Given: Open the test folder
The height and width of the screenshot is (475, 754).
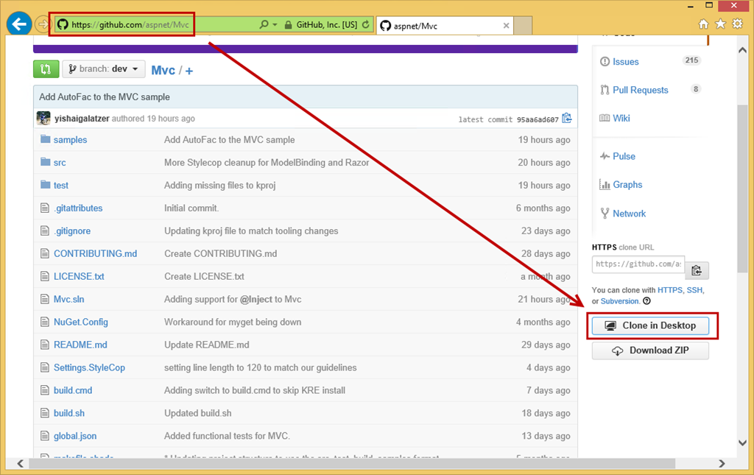Looking at the screenshot, I should click(61, 186).
